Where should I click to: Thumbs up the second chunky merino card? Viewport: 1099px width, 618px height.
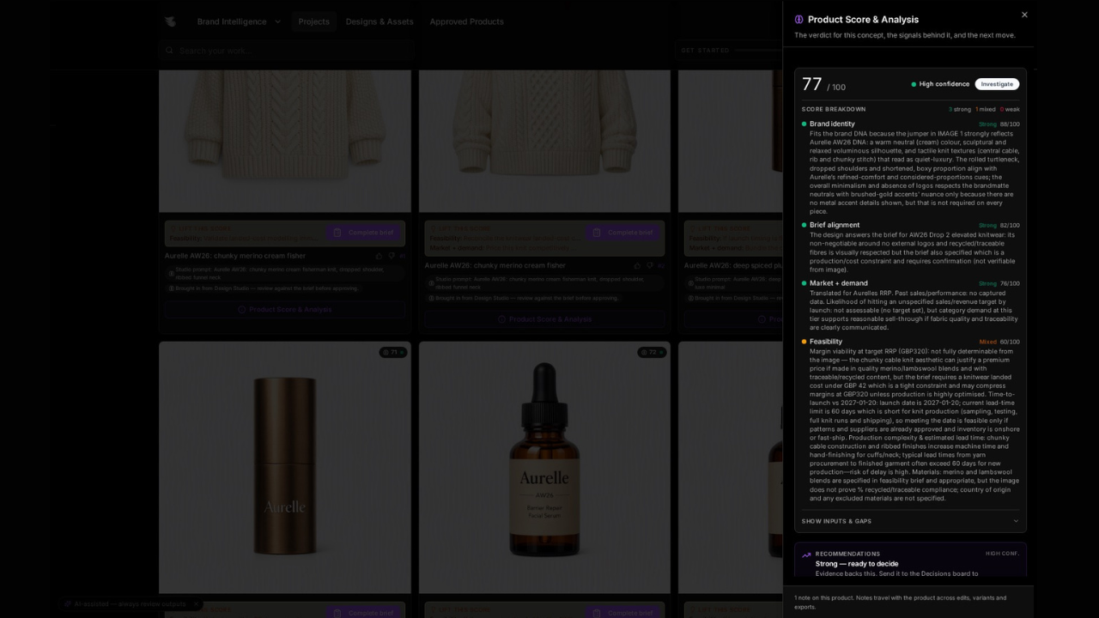point(638,265)
